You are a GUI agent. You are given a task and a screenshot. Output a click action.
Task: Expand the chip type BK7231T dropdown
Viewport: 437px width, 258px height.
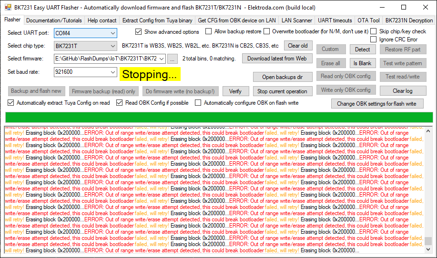click(112, 46)
